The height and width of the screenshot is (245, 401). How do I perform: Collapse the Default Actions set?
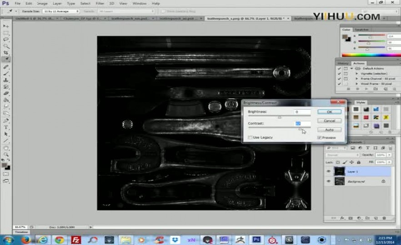(x=351, y=69)
